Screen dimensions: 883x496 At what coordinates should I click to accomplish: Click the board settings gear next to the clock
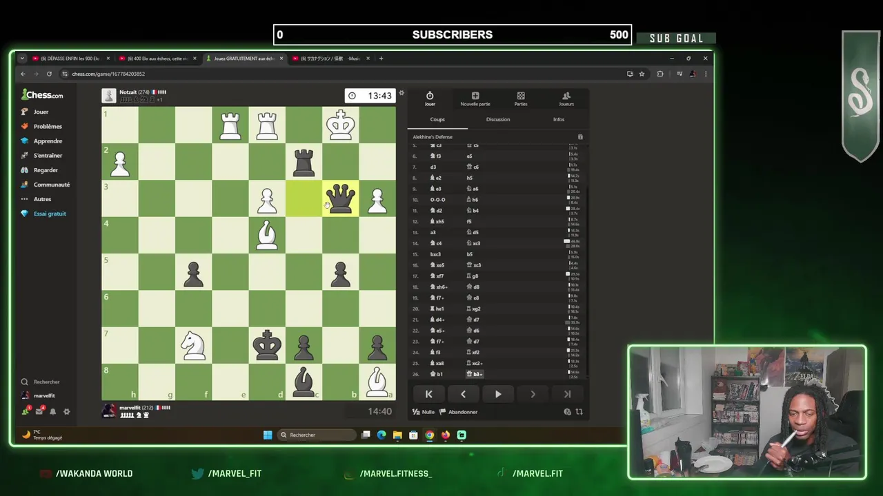(401, 93)
